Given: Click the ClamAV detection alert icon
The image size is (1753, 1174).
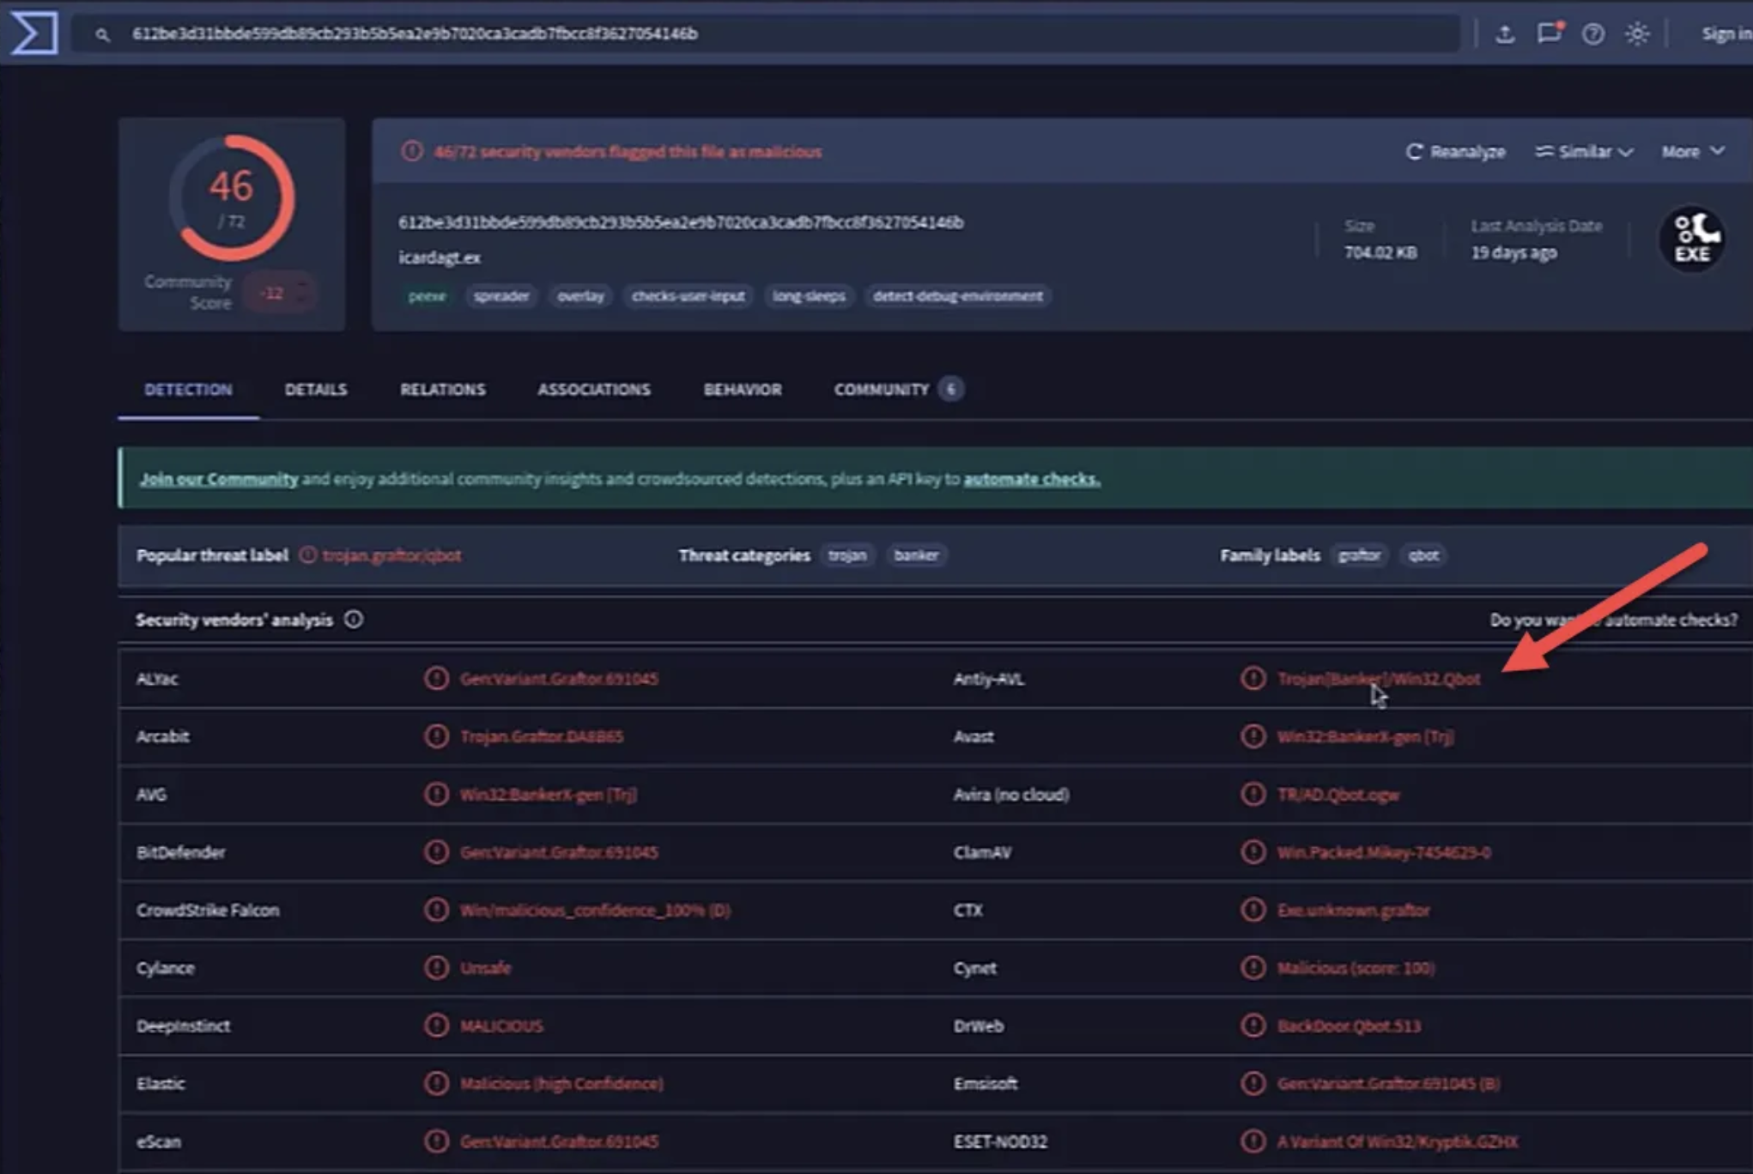Looking at the screenshot, I should (1253, 852).
